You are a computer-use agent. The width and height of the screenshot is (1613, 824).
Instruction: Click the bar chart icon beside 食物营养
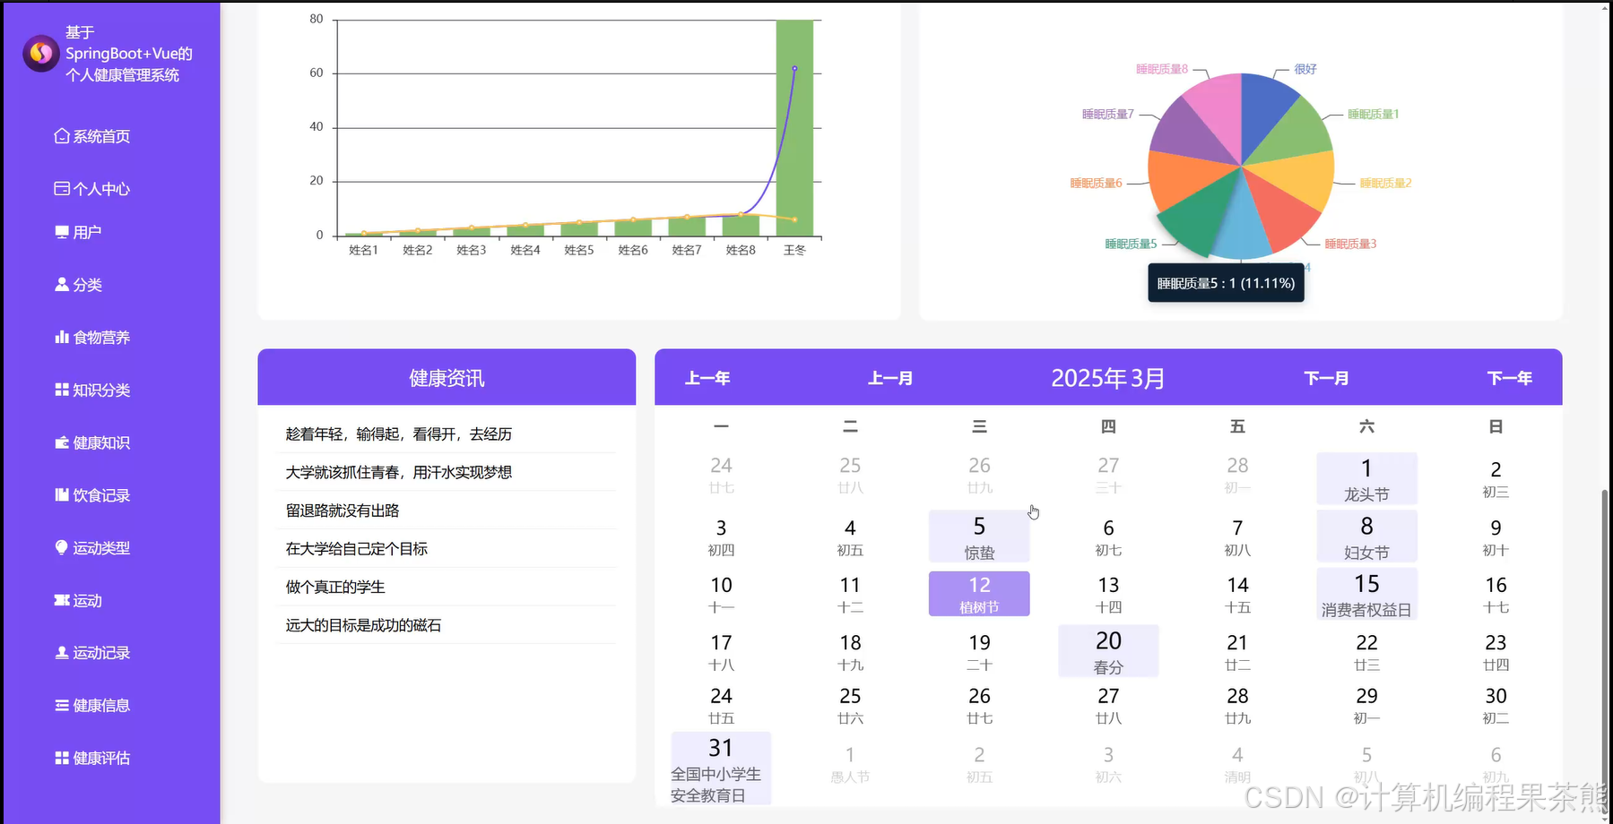click(x=62, y=338)
